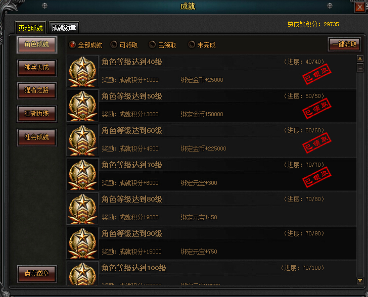The height and width of the screenshot is (297, 368).
Task: Click the scroll up arrow of achievement list
Action: coord(360,58)
